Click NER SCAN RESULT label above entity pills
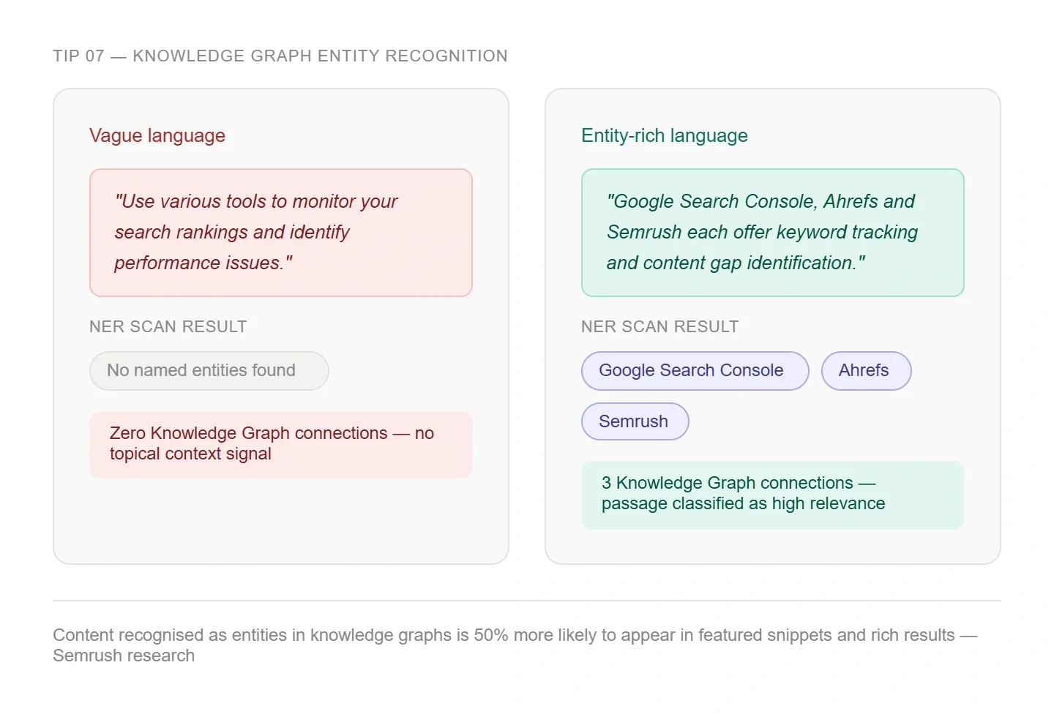 (659, 327)
